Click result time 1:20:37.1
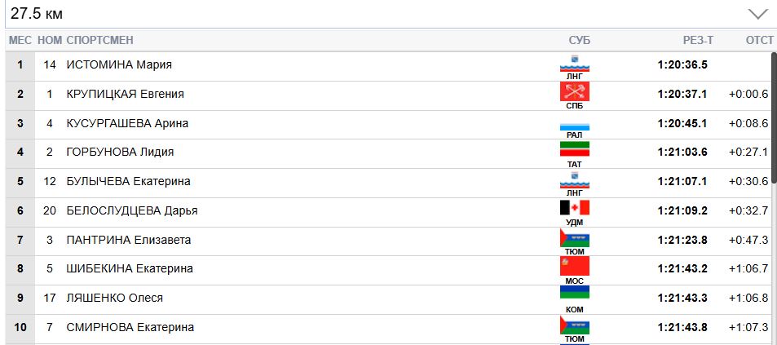Screen dimensions: 777x345 click(x=682, y=94)
